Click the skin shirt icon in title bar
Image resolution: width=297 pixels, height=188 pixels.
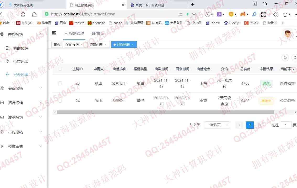click(265, 4)
